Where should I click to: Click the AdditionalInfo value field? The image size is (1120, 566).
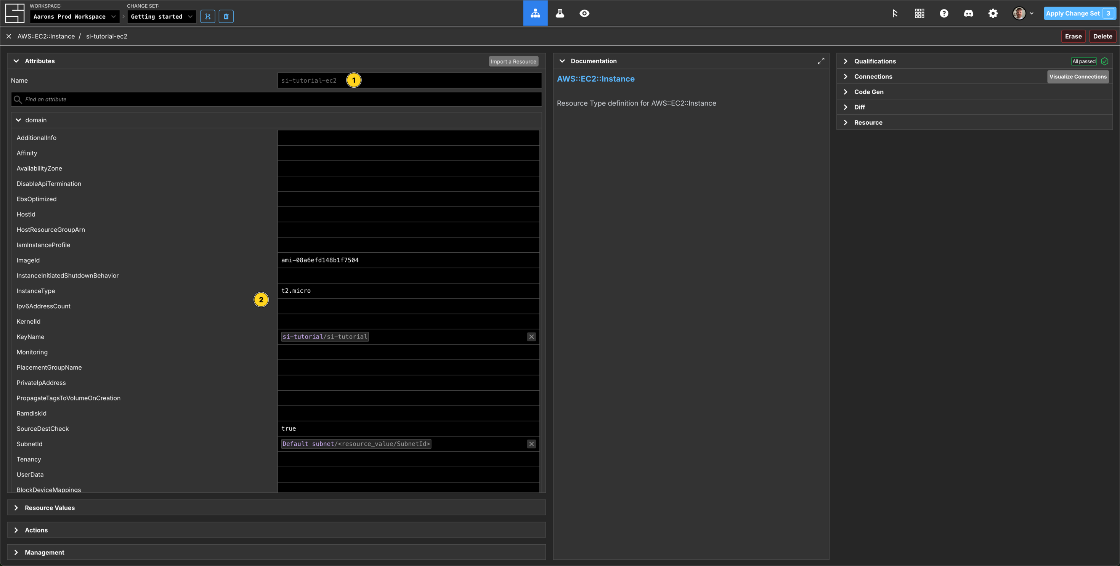click(x=409, y=138)
